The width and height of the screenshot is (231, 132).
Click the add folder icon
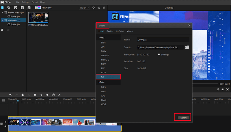click(x=2, y=30)
